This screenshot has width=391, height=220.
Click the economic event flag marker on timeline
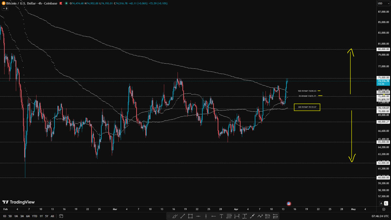point(289,203)
